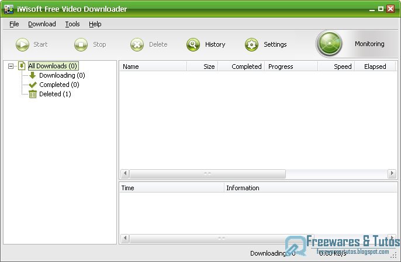This screenshot has height=262, width=401.
Task: Maximize the iWisoft window
Action: click(x=381, y=9)
